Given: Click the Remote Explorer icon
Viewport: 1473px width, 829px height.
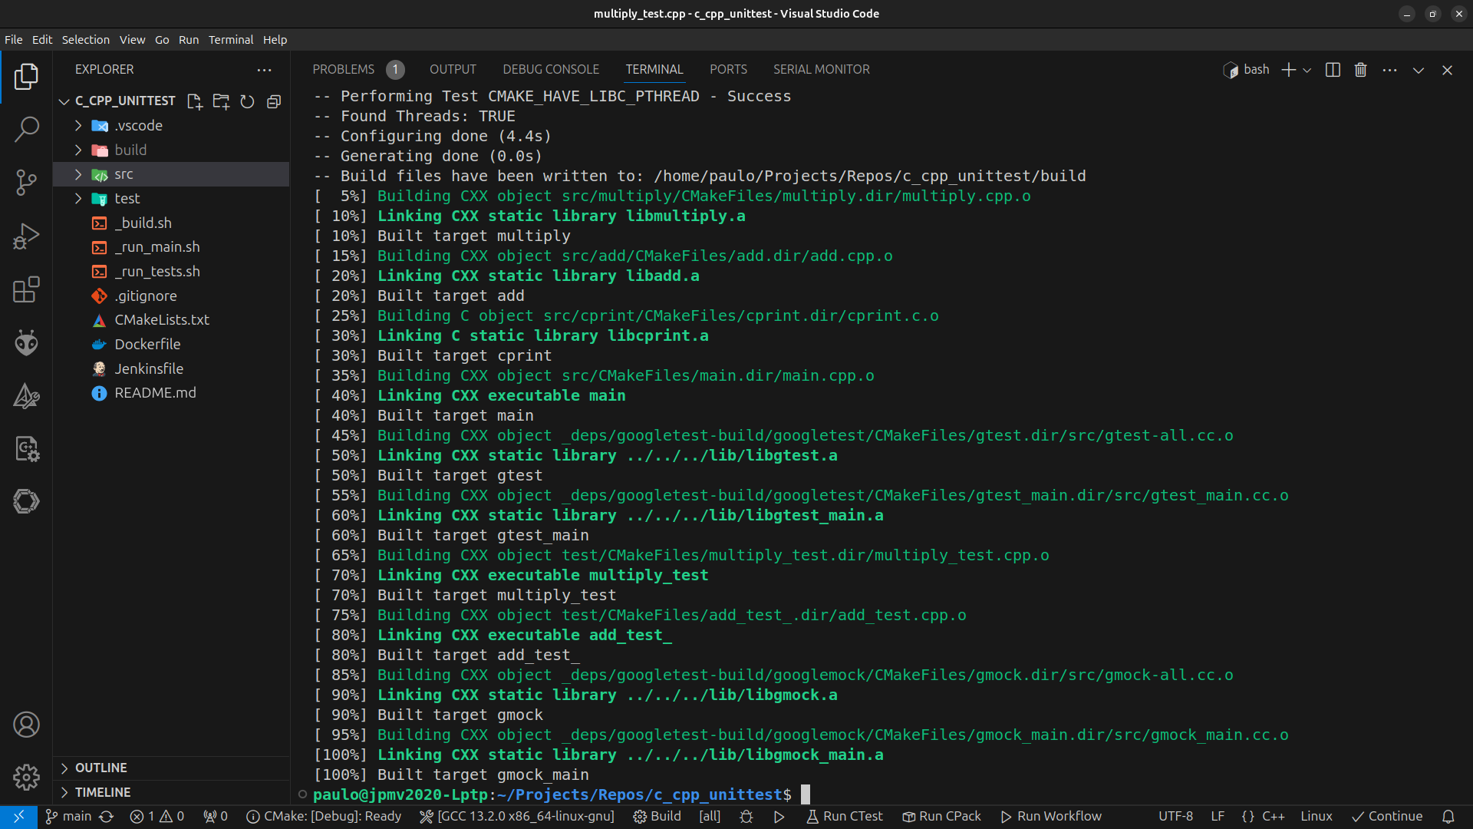Looking at the screenshot, I should coord(27,501).
